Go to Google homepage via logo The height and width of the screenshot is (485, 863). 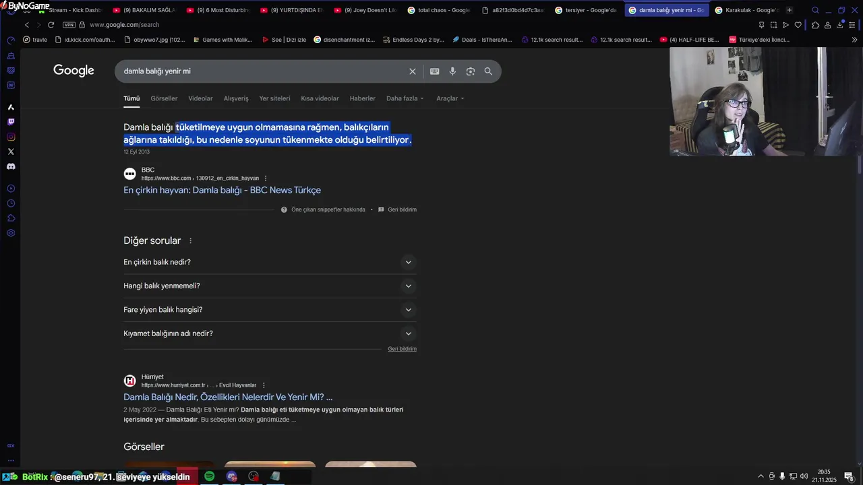click(x=73, y=71)
